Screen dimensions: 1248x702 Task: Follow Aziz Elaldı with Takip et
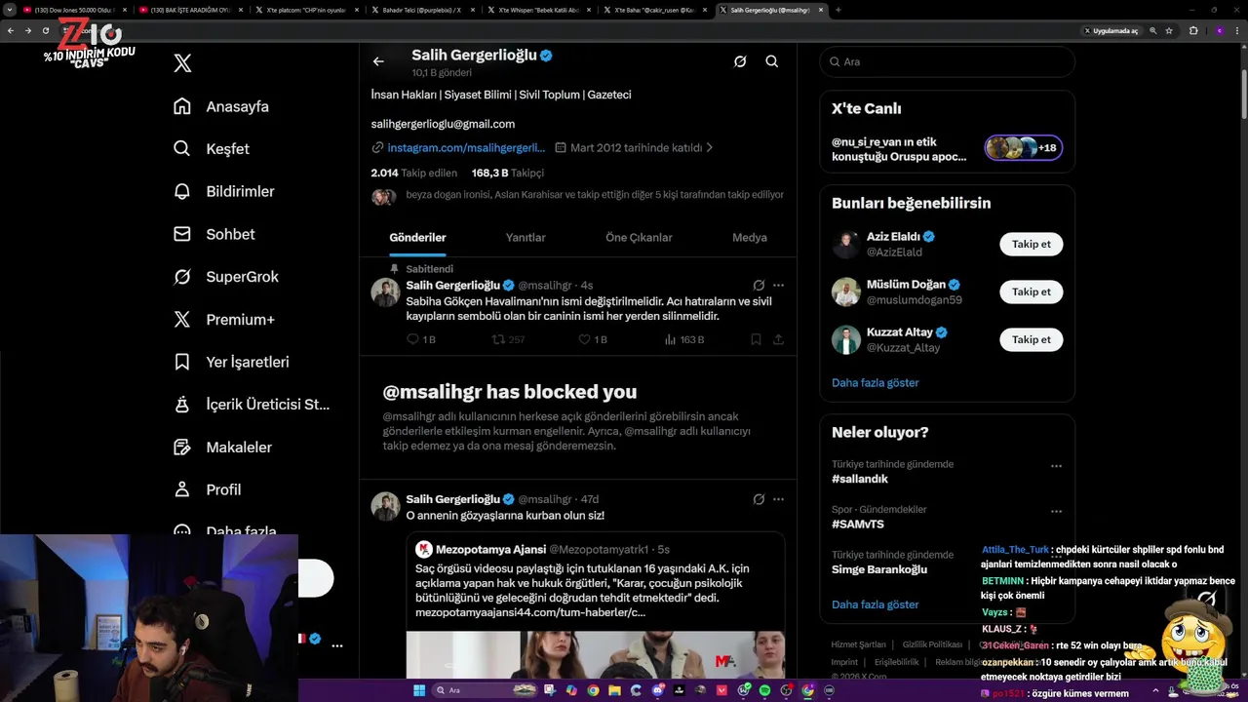click(1031, 244)
